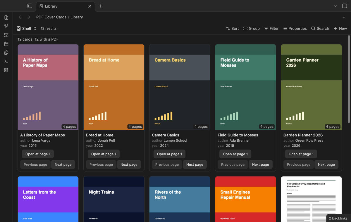351x222 pixels.
Task: Click Previous page on Field Guide to Mosses
Action: pos(233,164)
